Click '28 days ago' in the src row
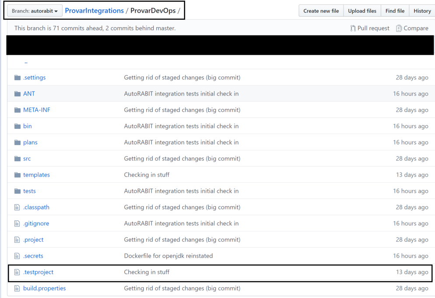 [412, 159]
